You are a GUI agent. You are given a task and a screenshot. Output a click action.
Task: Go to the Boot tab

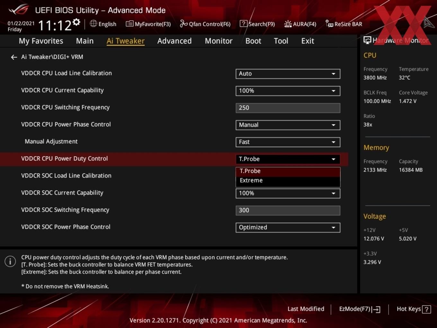pos(253,41)
